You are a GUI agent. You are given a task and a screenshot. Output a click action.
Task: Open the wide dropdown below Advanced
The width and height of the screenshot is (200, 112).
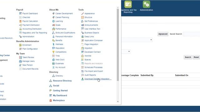[137, 40]
